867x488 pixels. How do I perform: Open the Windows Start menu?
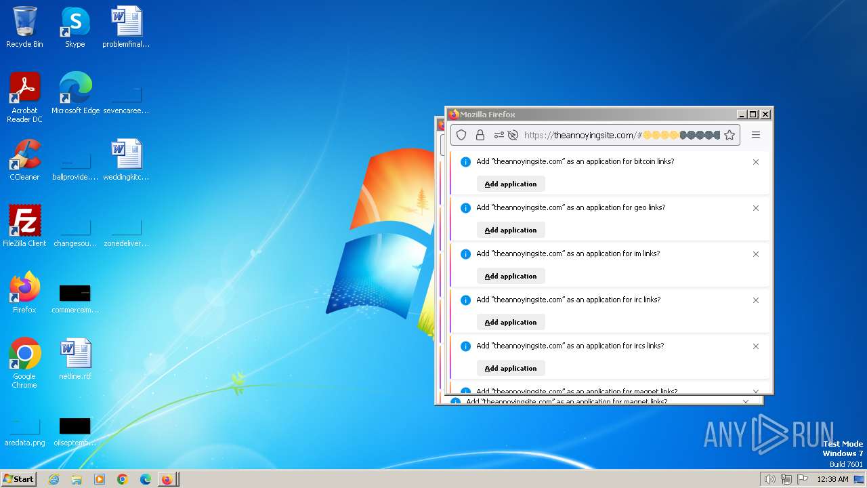pyautogui.click(x=18, y=479)
